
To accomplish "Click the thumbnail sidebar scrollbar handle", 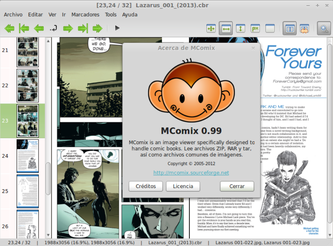I will 48,179.
